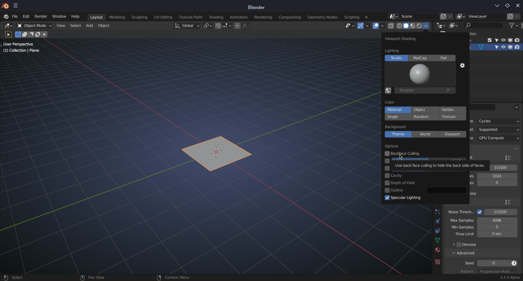Image resolution: width=523 pixels, height=281 pixels.
Task: Switch viewport to wireframe shading mode
Action: click(x=399, y=26)
